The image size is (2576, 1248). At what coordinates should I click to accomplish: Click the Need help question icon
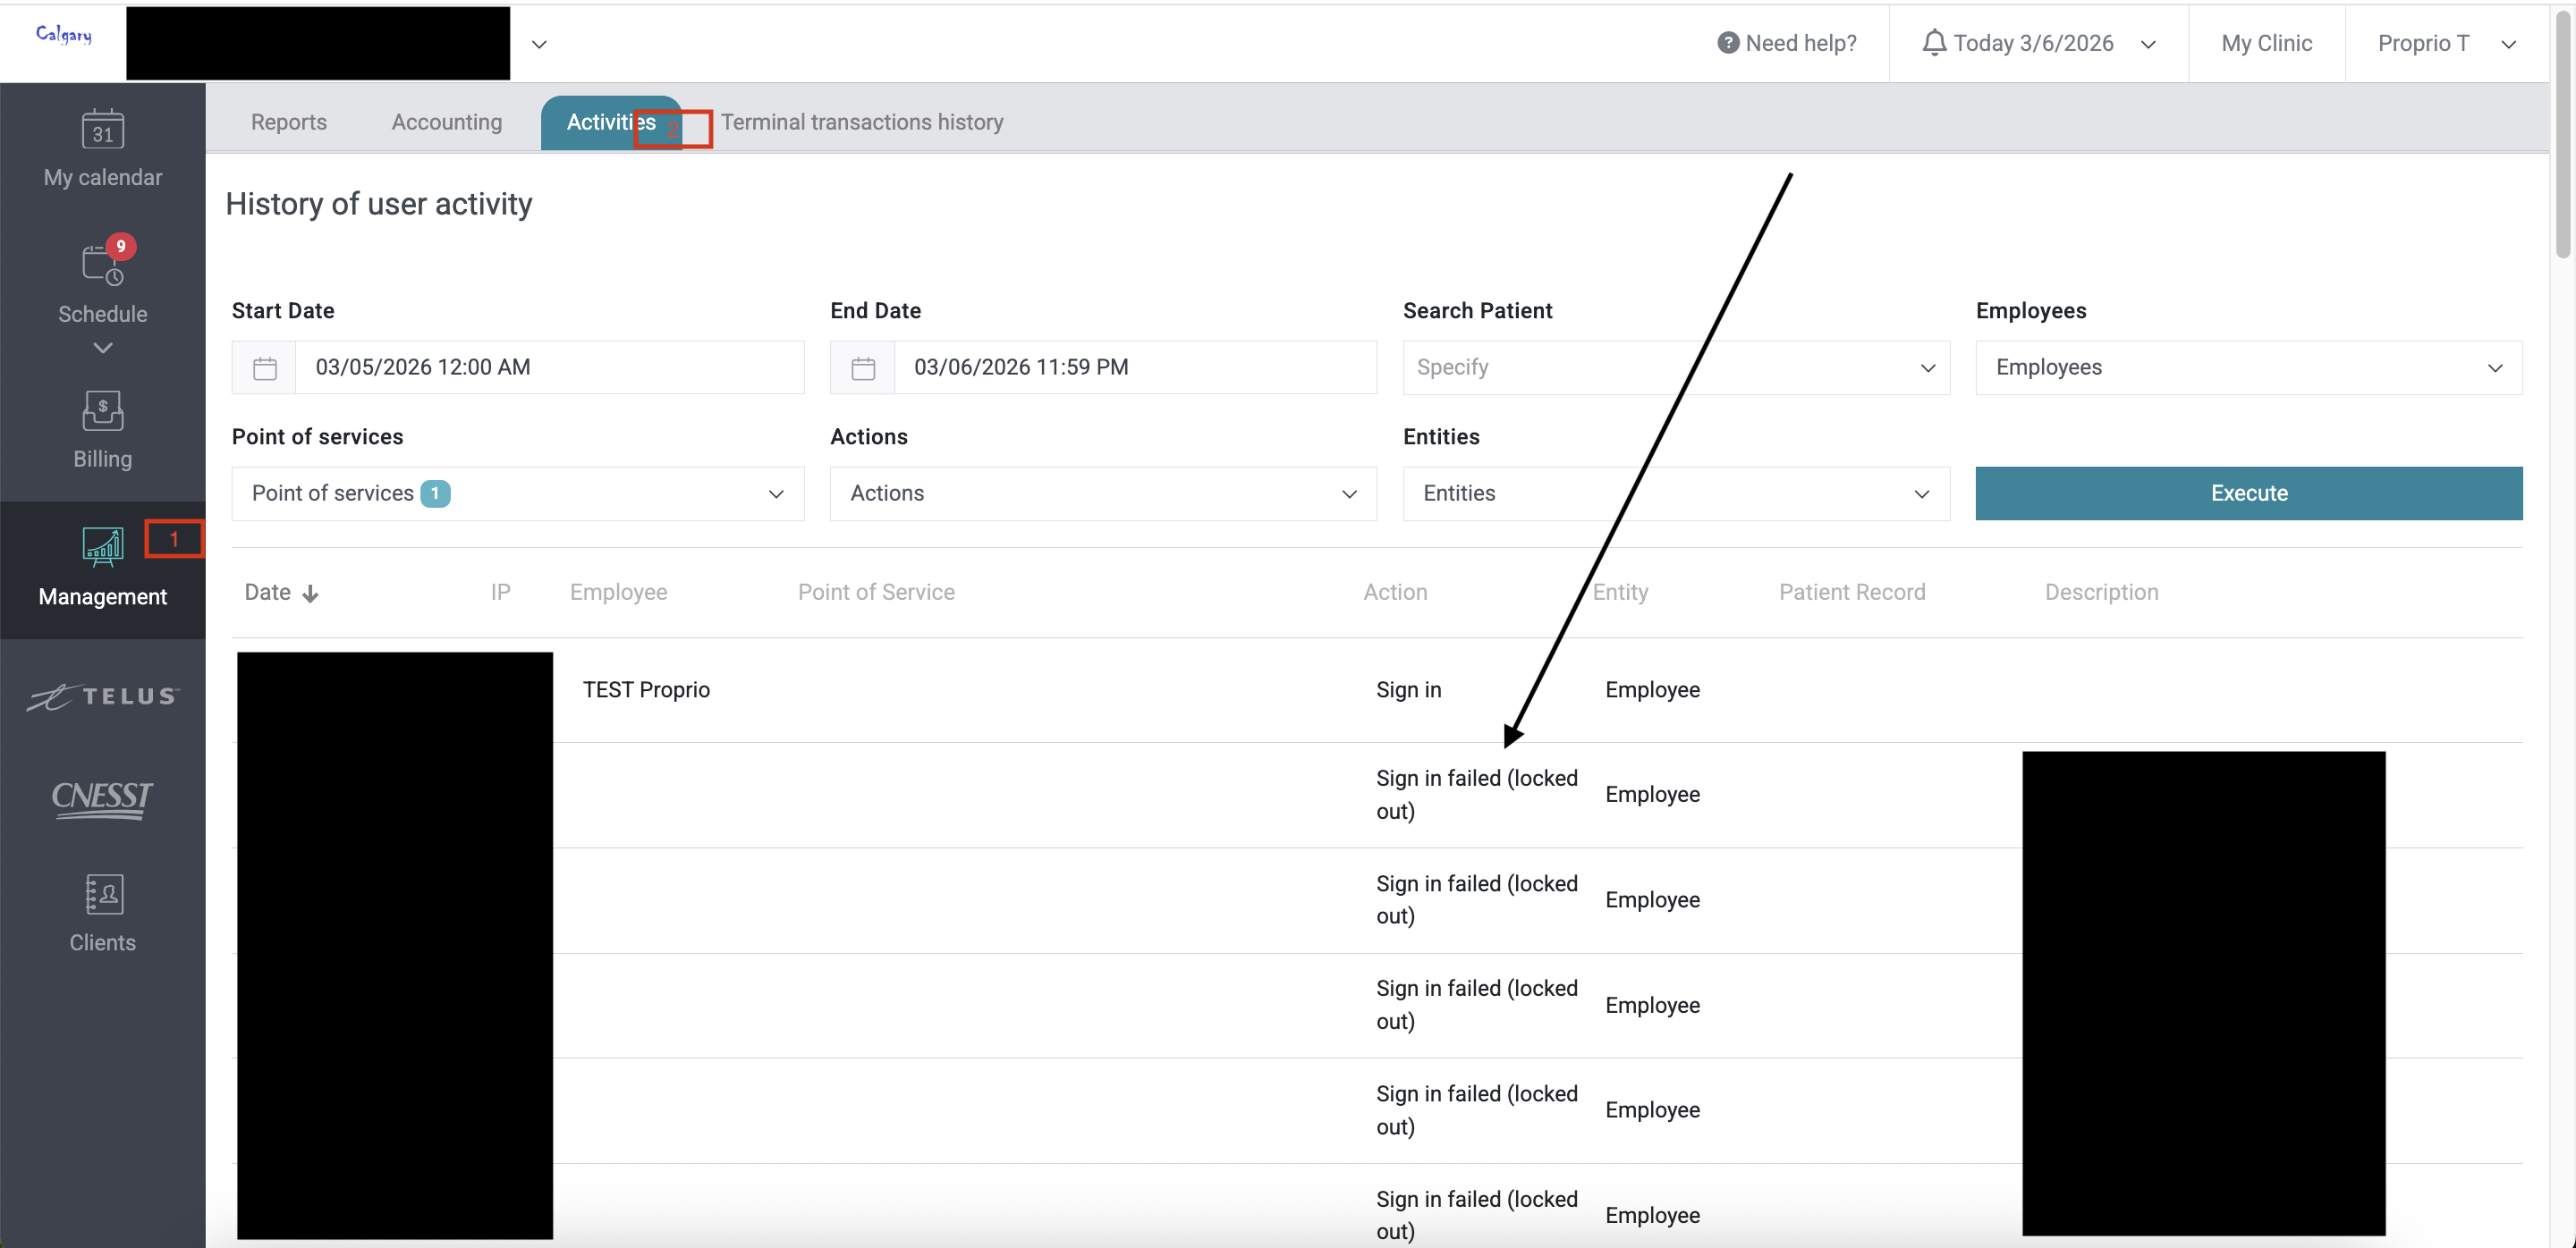(x=1727, y=43)
